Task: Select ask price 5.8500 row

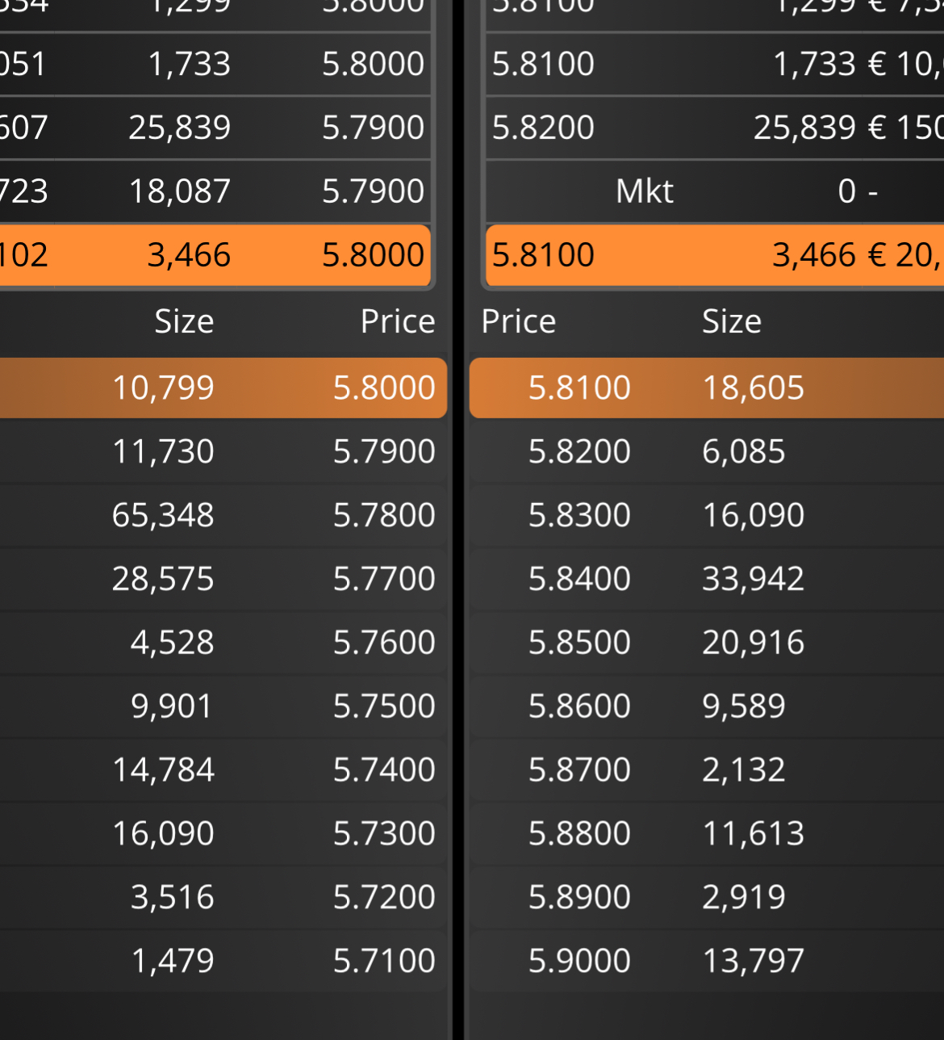Action: pos(707,643)
